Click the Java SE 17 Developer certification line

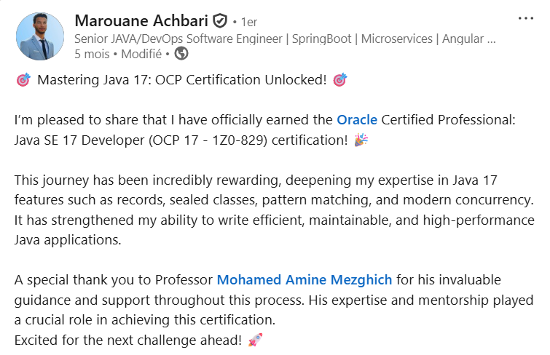(181, 140)
